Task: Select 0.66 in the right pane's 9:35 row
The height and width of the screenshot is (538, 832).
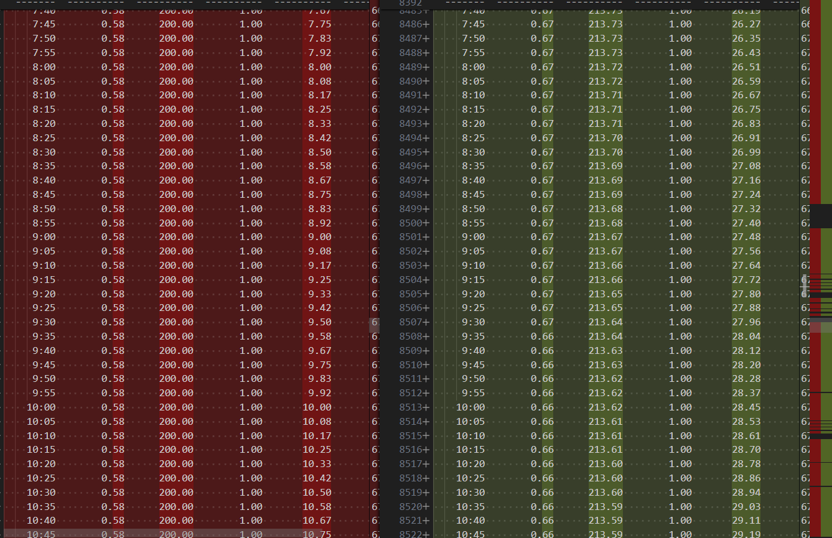Action: [543, 336]
